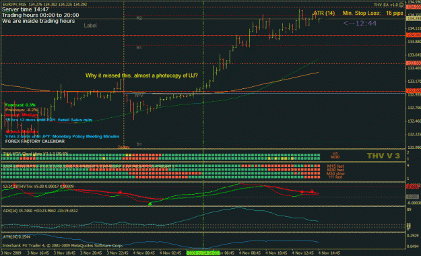Click the R1 pivot level label

point(139,48)
